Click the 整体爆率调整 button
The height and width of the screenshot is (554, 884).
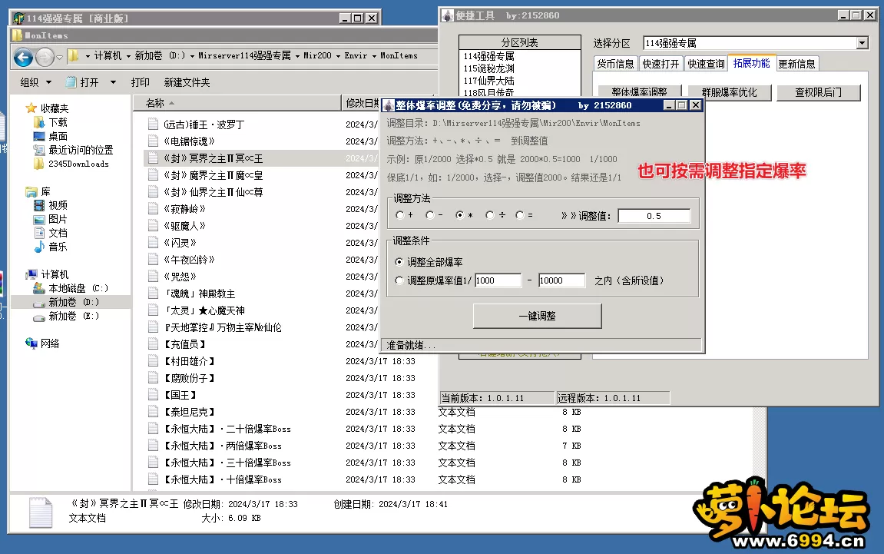(639, 91)
